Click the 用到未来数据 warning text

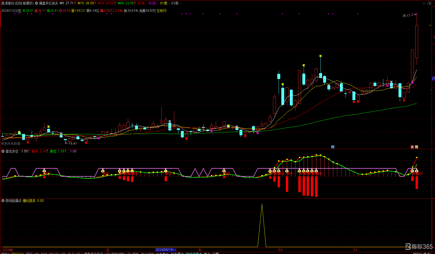click(11, 144)
